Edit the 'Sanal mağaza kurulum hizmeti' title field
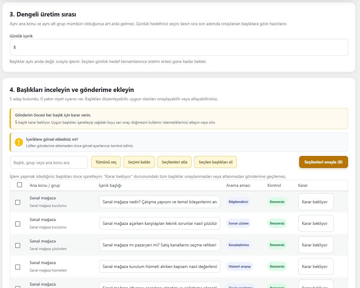360x288 pixels. [x=160, y=266]
